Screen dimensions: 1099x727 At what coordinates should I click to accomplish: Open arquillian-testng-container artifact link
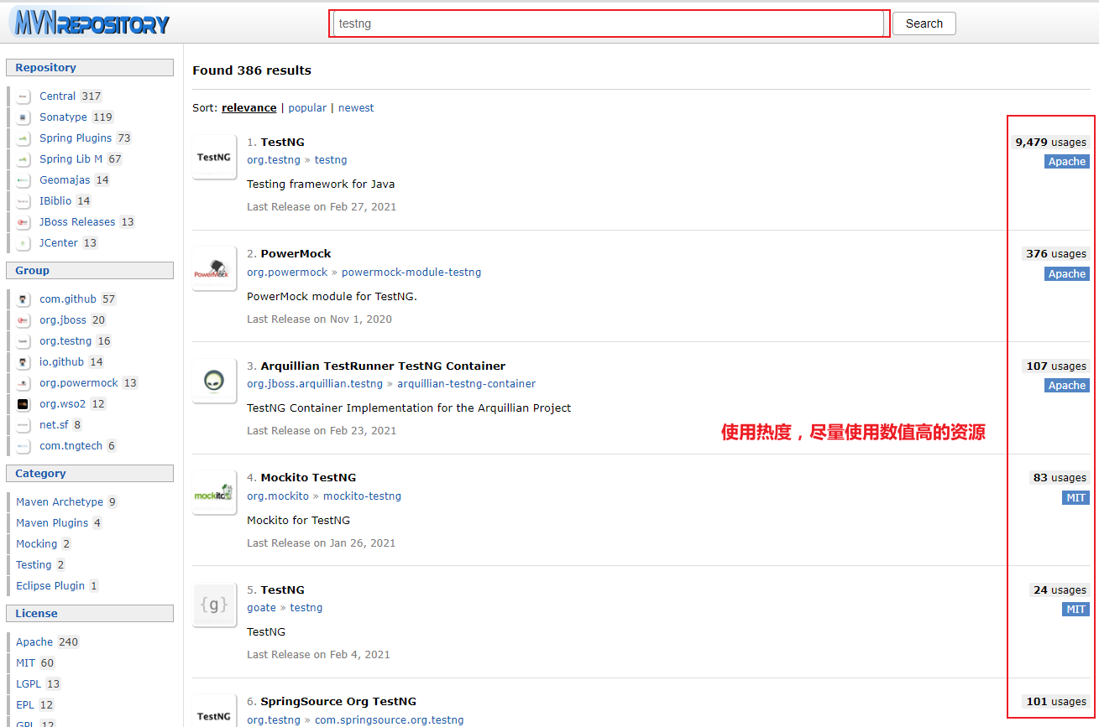pos(466,384)
